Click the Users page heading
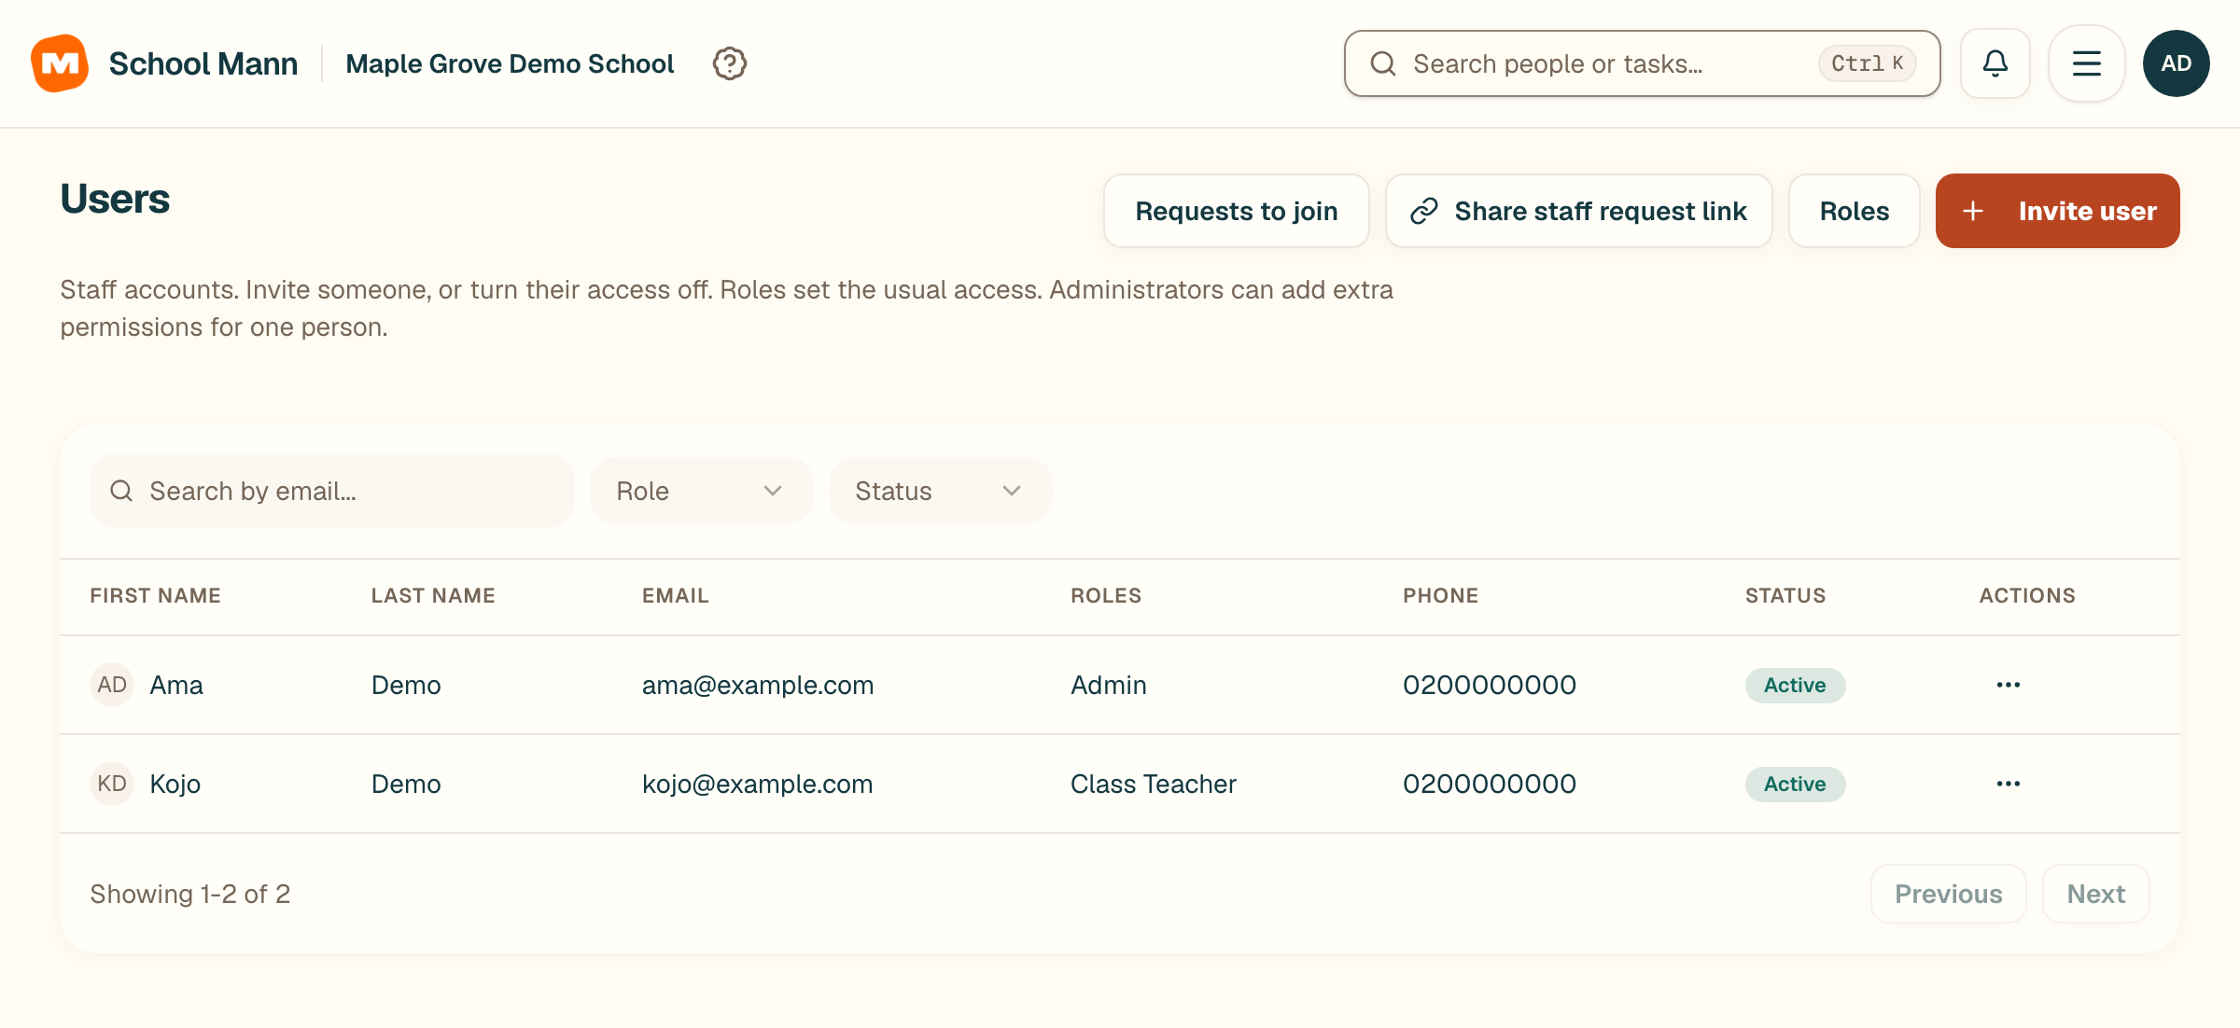 [115, 199]
